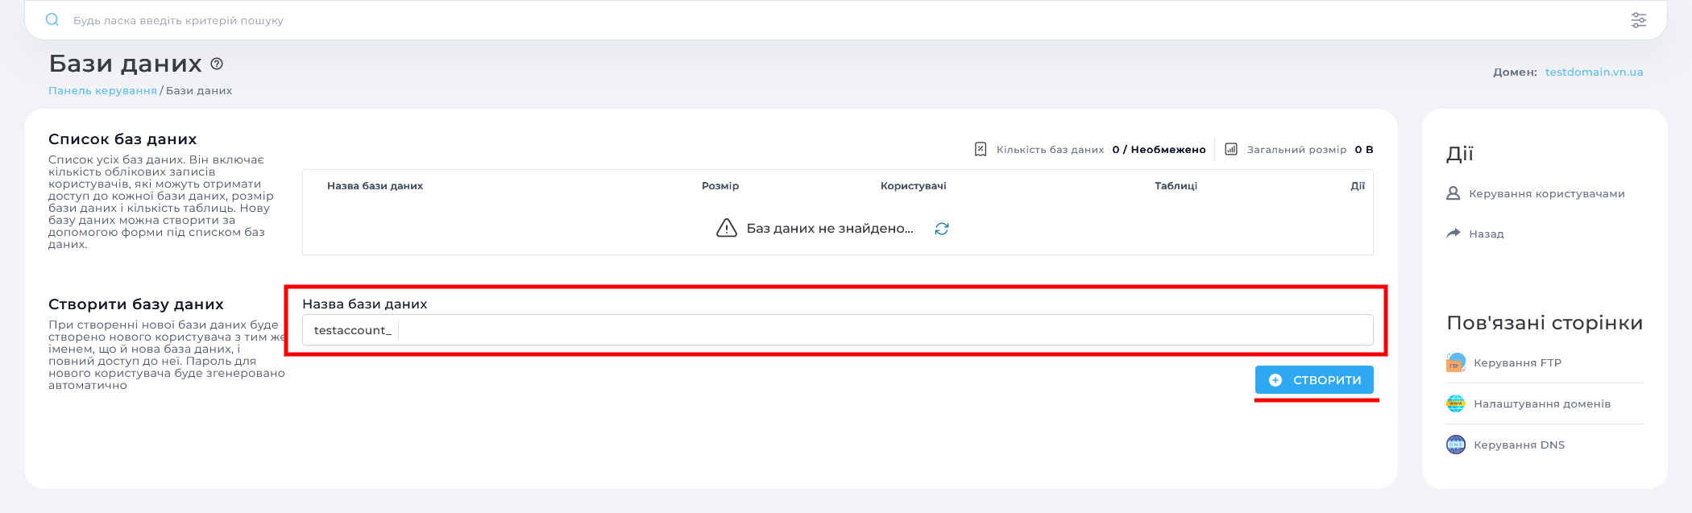Viewport: 1692px width, 513px height.
Task: Open the search filter settings icon
Action: coord(1638,20)
